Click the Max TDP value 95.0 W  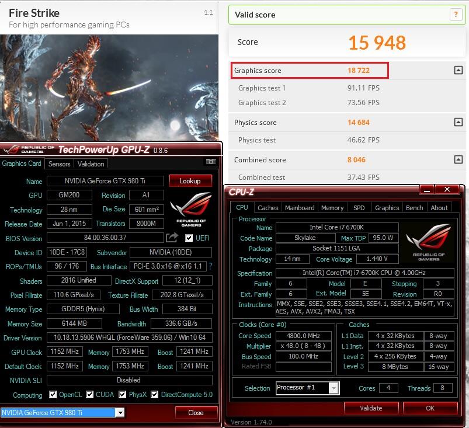click(x=384, y=238)
